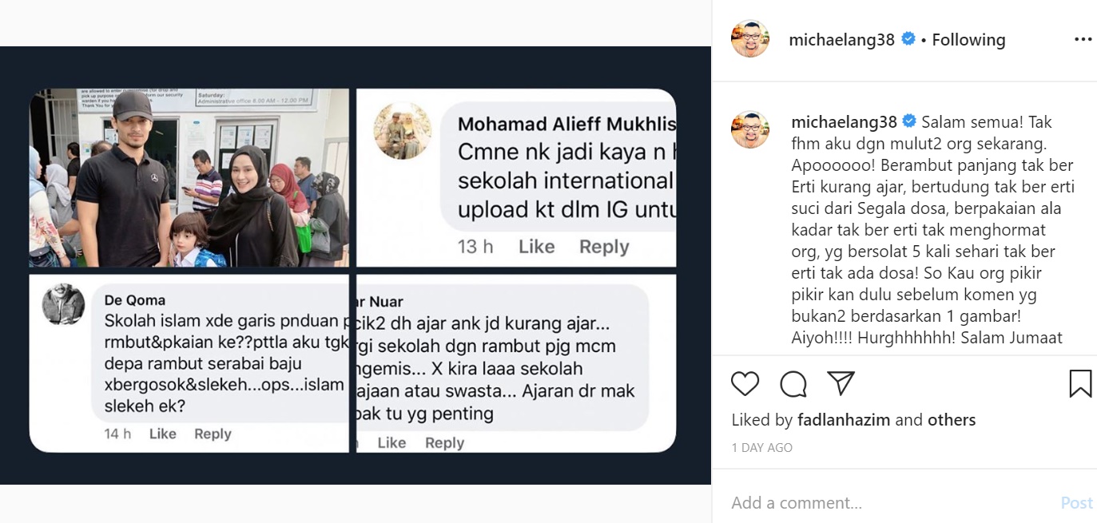
Task: Open fadlanhazim profile from likes
Action: pyautogui.click(x=845, y=419)
